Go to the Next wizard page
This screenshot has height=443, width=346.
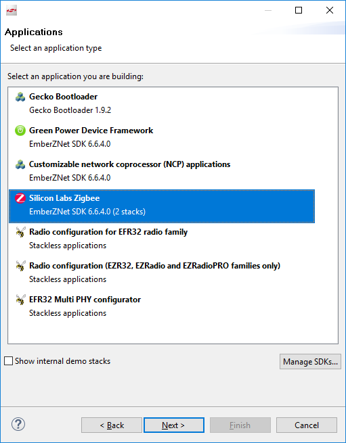(174, 425)
